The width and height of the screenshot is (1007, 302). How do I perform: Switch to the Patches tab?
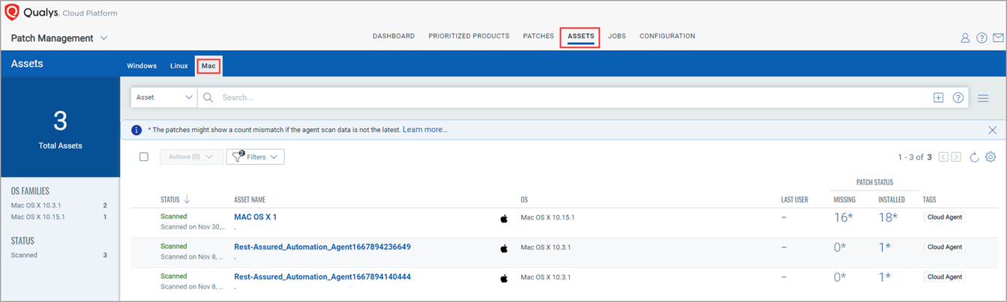(x=538, y=36)
